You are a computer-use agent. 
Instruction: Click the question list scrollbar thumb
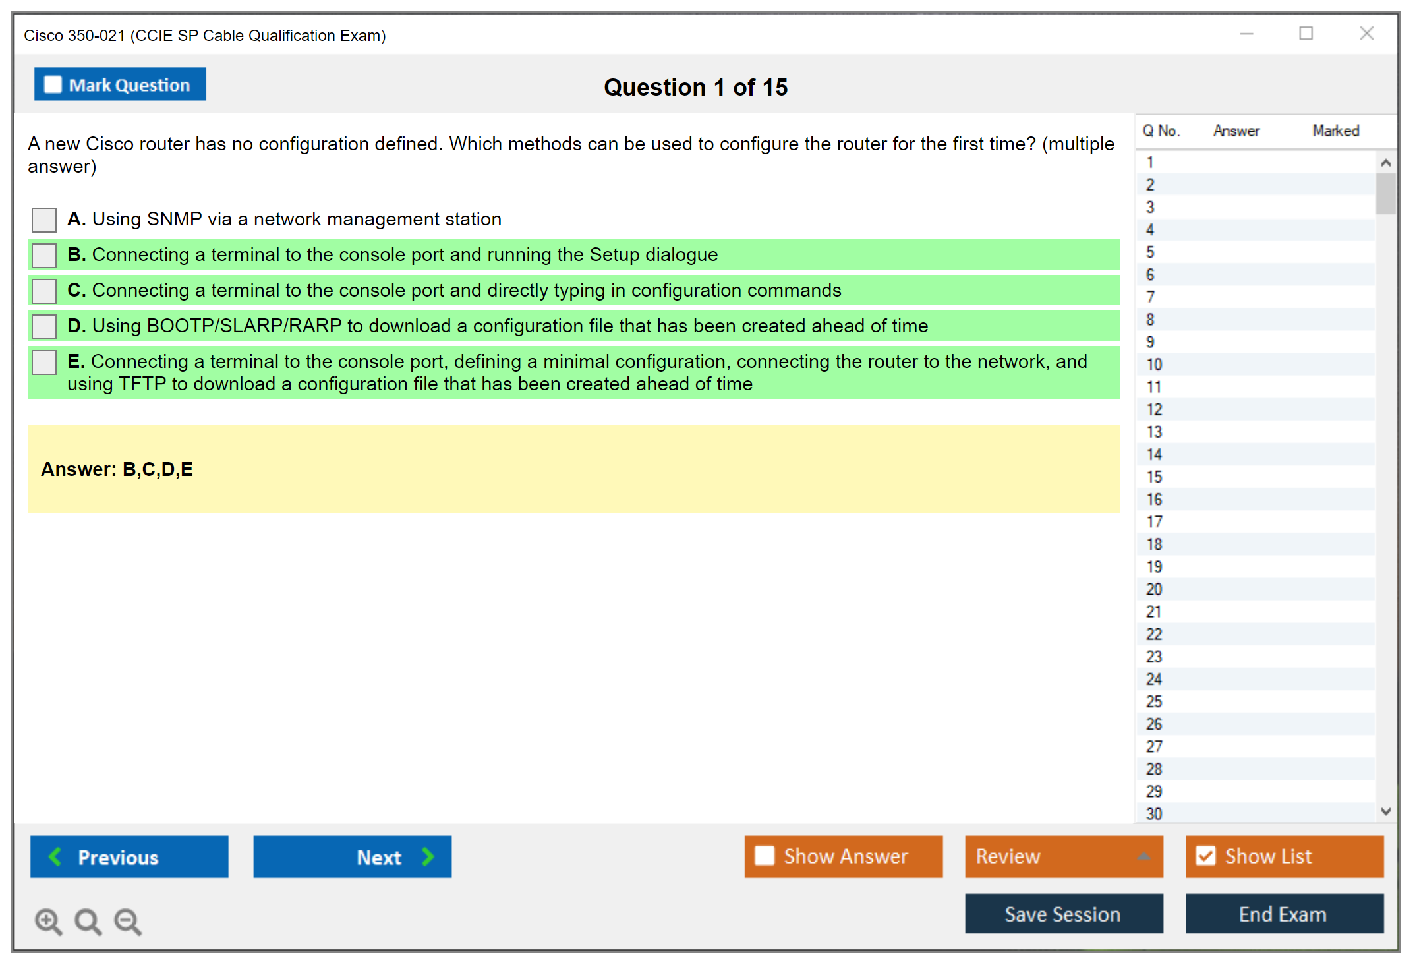coord(1385,194)
